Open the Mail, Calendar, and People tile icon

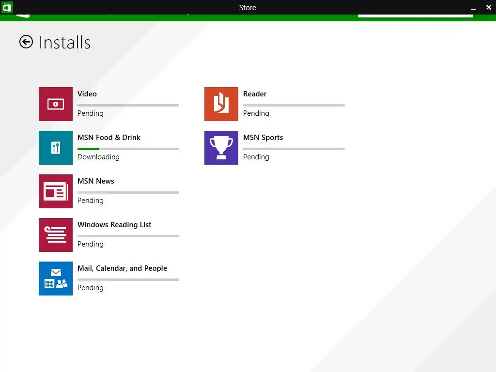pyautogui.click(x=56, y=279)
